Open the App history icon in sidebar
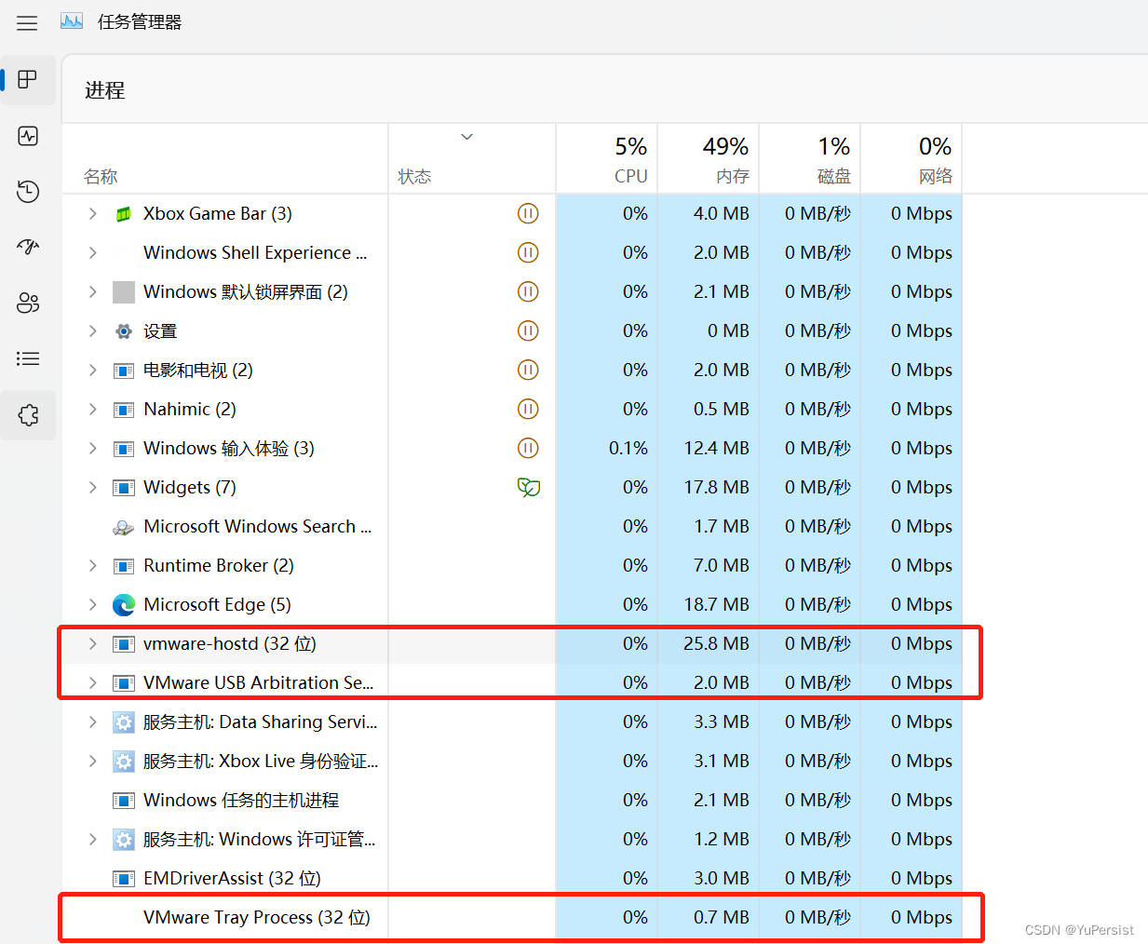1148x944 pixels. (x=28, y=192)
